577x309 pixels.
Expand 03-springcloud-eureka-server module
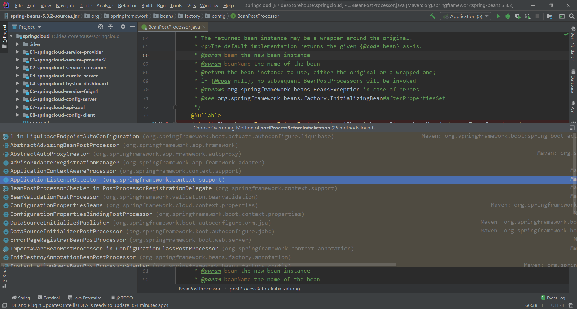(x=17, y=76)
